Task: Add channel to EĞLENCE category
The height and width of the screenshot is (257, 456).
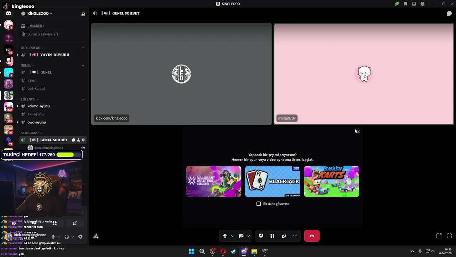Action: pyautogui.click(x=83, y=99)
